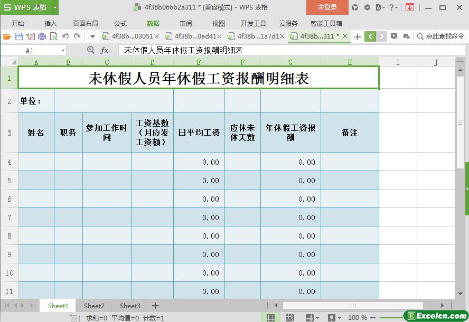Expand the Name Box dropdown arrow
This screenshot has height=322, width=469.
click(x=63, y=50)
